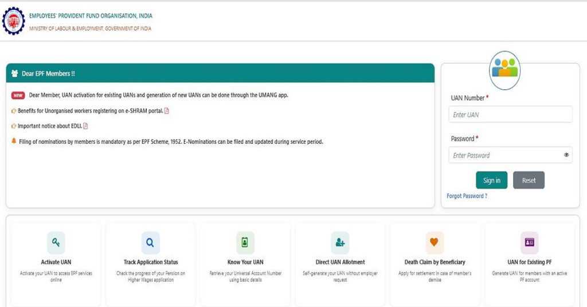This screenshot has width=587, height=307.
Task: Focus the Enter Password input field
Action: [x=510, y=155]
